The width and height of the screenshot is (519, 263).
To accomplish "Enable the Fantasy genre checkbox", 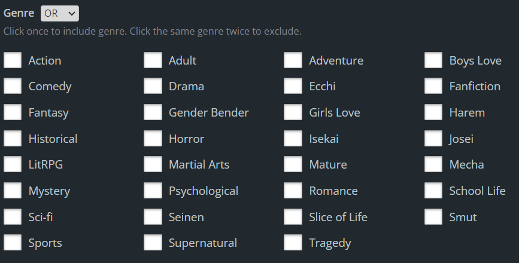I will point(13,112).
